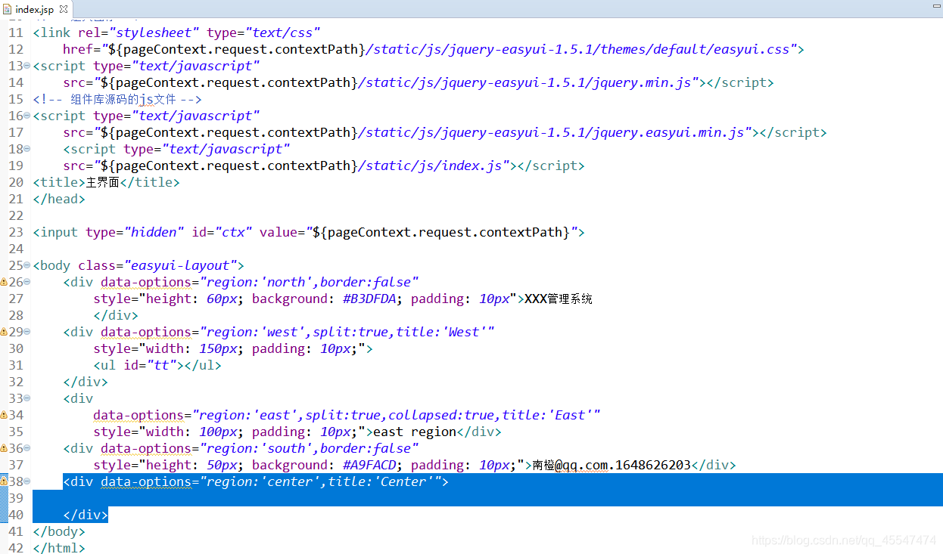Click the title text 主界面
This screenshot has height=554, width=943.
(x=103, y=182)
